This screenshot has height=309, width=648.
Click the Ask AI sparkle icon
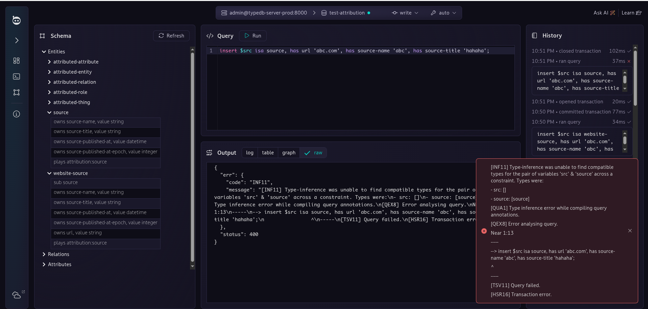coord(613,13)
